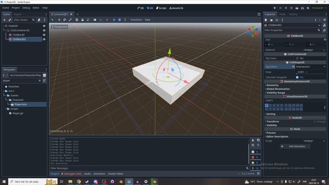Toggle visibility of CSGBox3D
The image size is (329, 185).
44,35
